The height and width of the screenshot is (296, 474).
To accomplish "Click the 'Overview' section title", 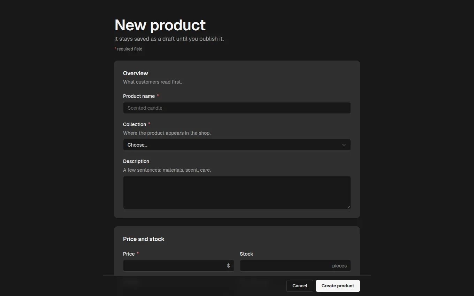I will (x=136, y=73).
